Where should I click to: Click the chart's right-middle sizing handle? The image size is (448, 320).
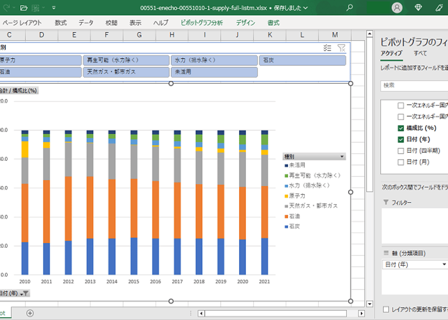[351, 192]
